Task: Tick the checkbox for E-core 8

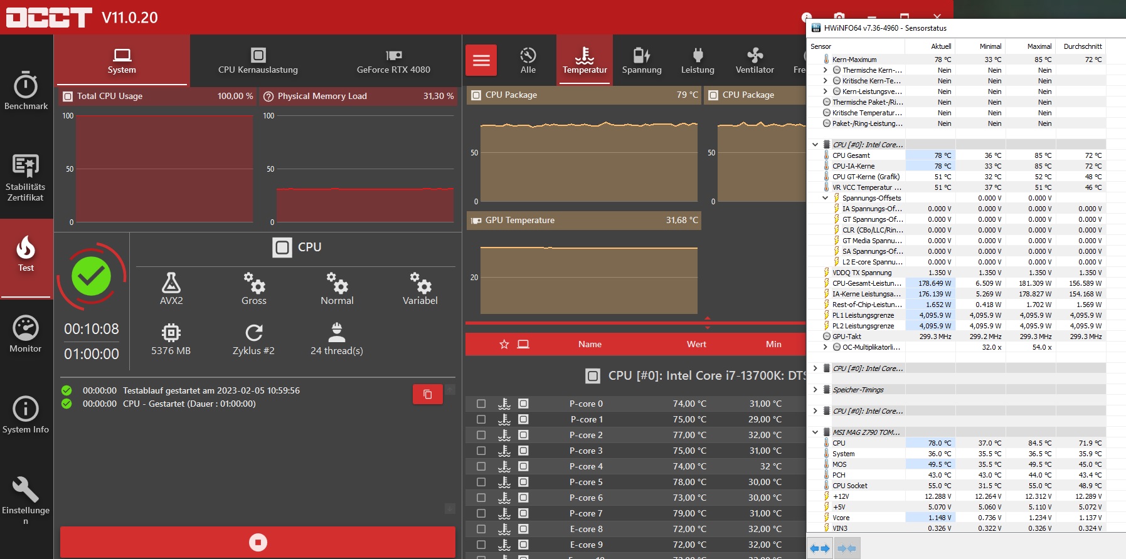Action: (481, 529)
